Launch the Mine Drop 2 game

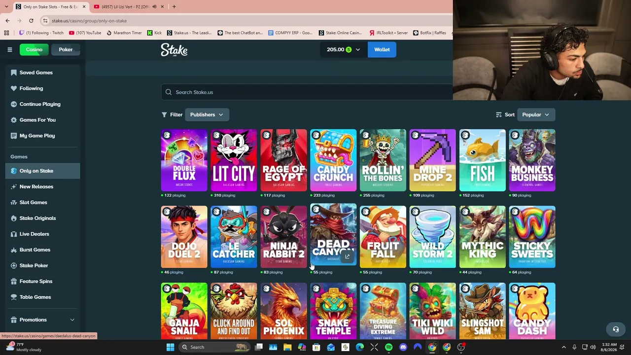pos(432,160)
